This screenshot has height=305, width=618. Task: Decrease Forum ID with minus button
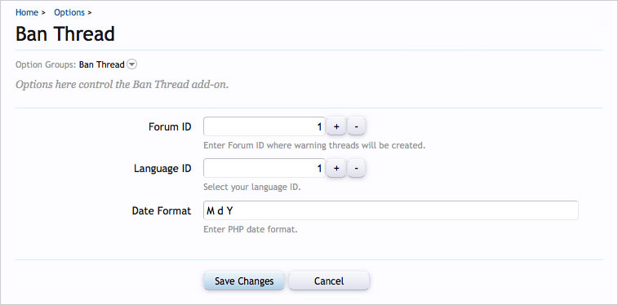pyautogui.click(x=356, y=126)
